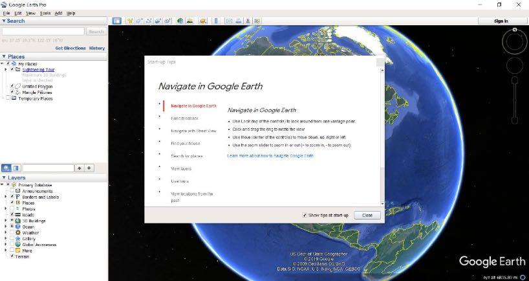
Task: Open Learn more about navigating Google Earth link
Action: [270, 155]
